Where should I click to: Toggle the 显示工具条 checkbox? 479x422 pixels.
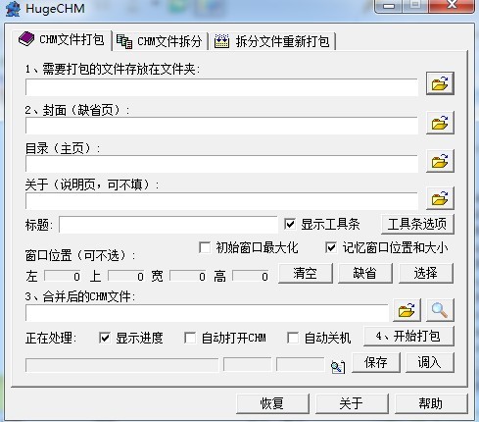(x=290, y=224)
